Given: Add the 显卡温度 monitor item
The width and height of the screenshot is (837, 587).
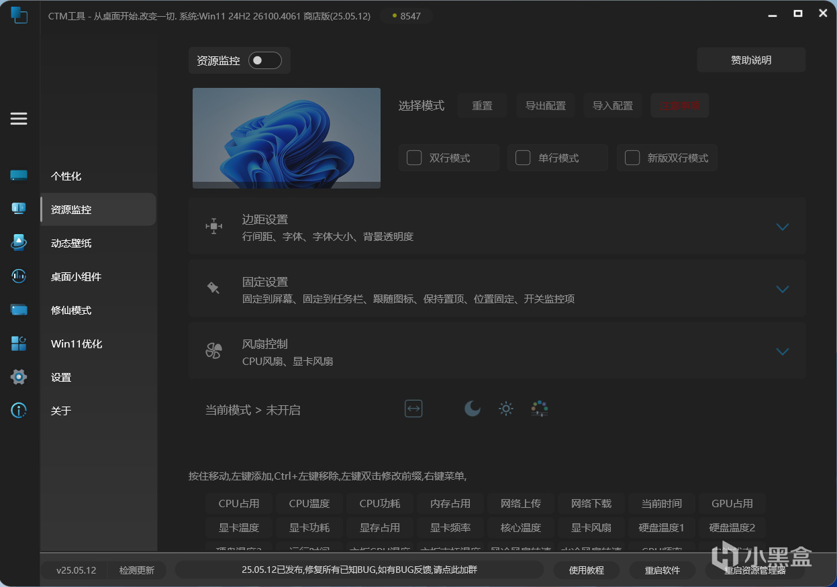Looking at the screenshot, I should pyautogui.click(x=239, y=527).
